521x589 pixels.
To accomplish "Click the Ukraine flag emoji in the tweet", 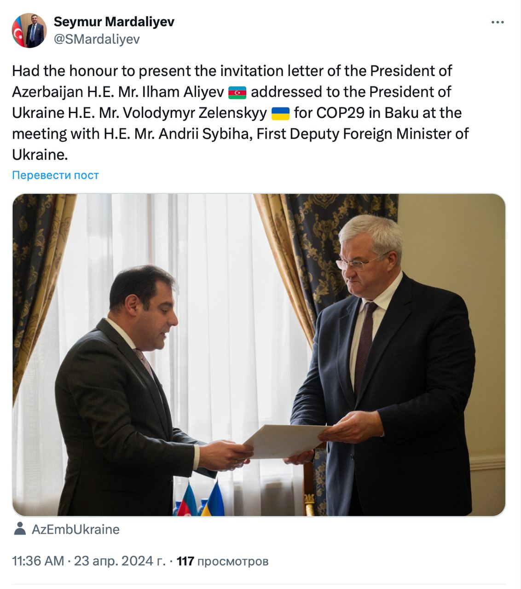I will (281, 113).
